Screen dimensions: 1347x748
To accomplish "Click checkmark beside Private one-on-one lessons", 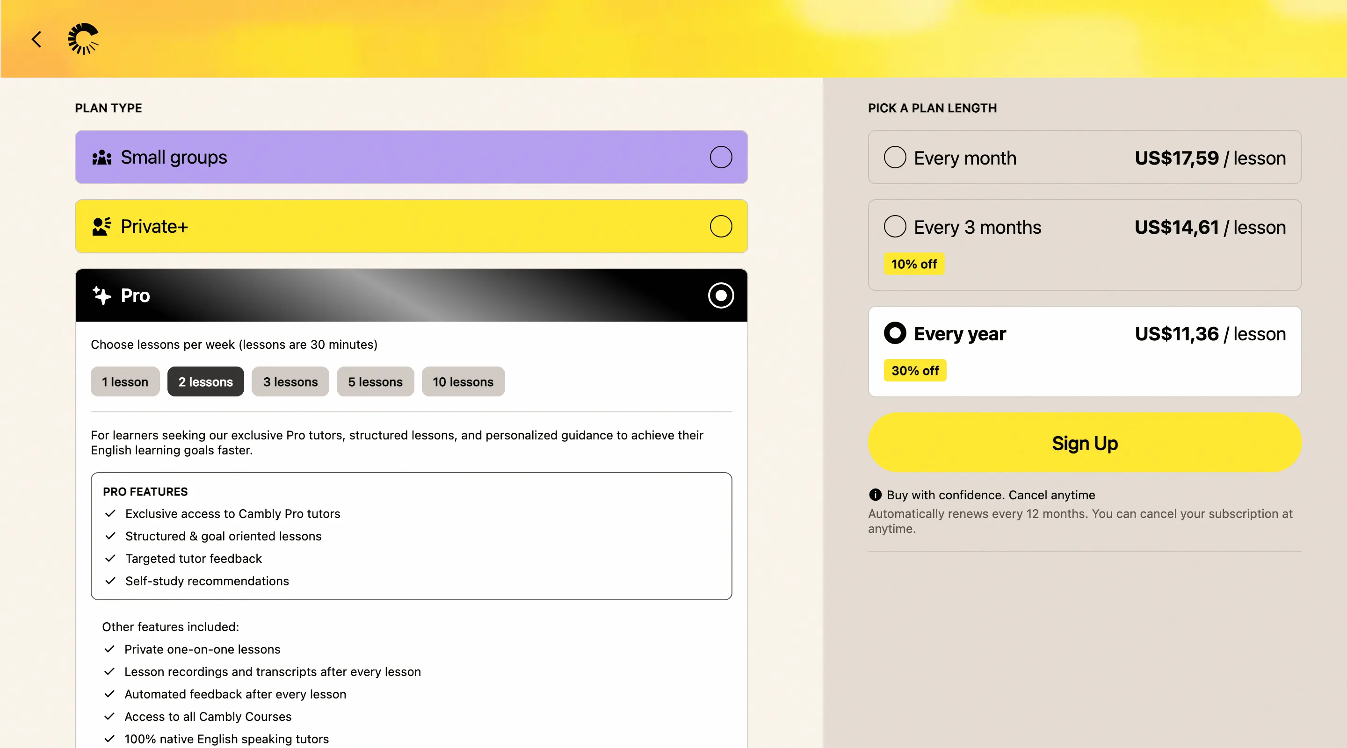I will click(x=109, y=649).
